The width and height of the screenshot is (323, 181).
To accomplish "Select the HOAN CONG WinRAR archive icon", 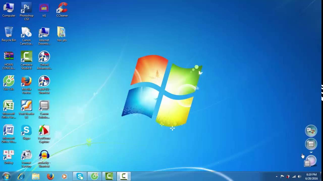I will (9, 60).
